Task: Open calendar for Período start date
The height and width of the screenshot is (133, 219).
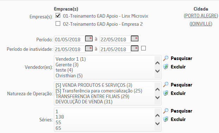Action: [x=89, y=38]
